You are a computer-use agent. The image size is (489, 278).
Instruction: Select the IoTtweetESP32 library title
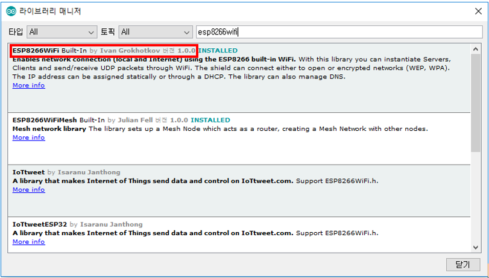tap(40, 224)
